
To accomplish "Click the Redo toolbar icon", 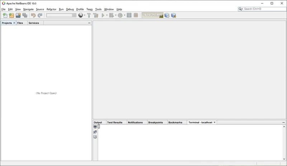I will pos(40,15).
